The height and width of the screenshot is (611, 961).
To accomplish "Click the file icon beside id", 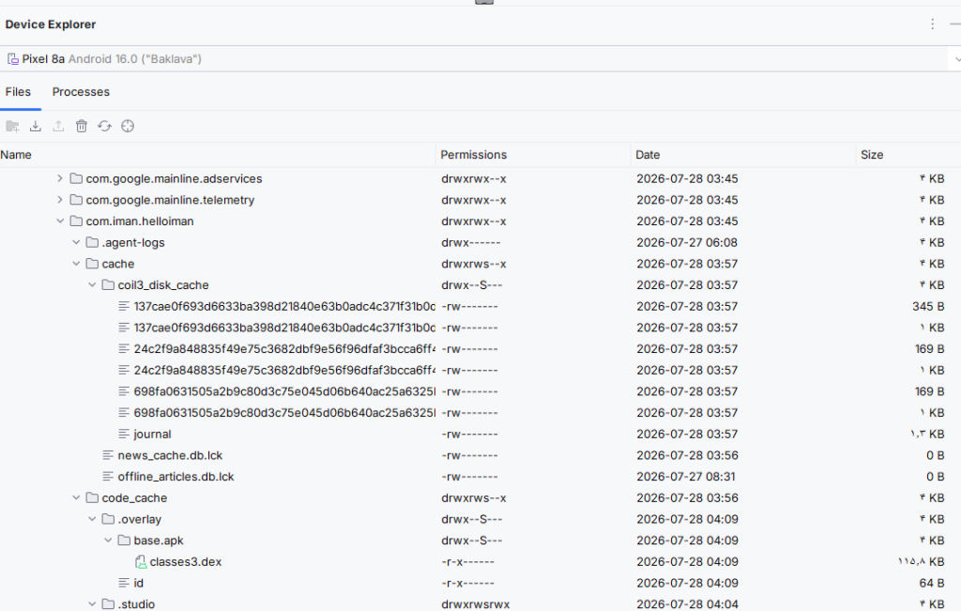I will click(124, 583).
